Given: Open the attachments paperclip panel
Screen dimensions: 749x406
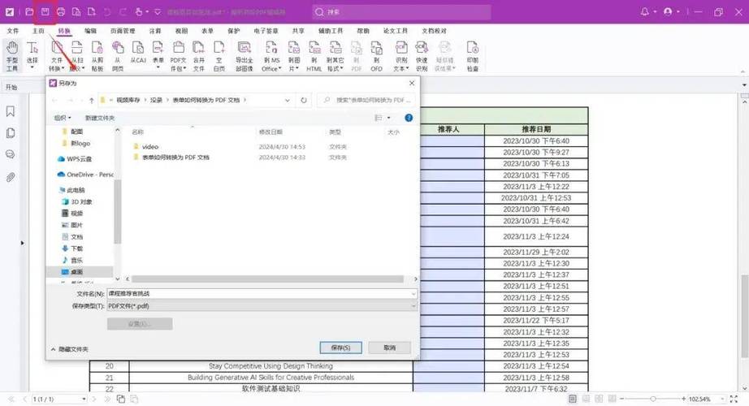Looking at the screenshot, I should click(x=11, y=176).
